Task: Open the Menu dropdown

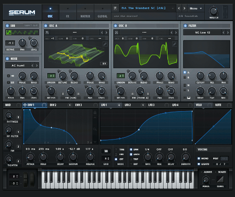Action: [195, 8]
